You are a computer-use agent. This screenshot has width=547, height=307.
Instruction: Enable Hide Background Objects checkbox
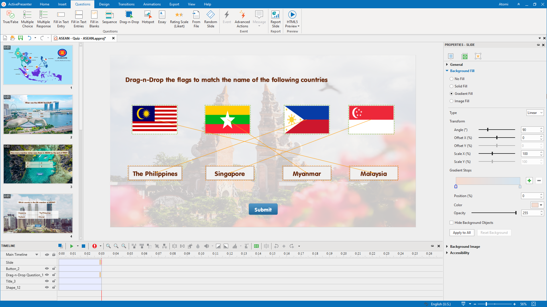[451, 223]
